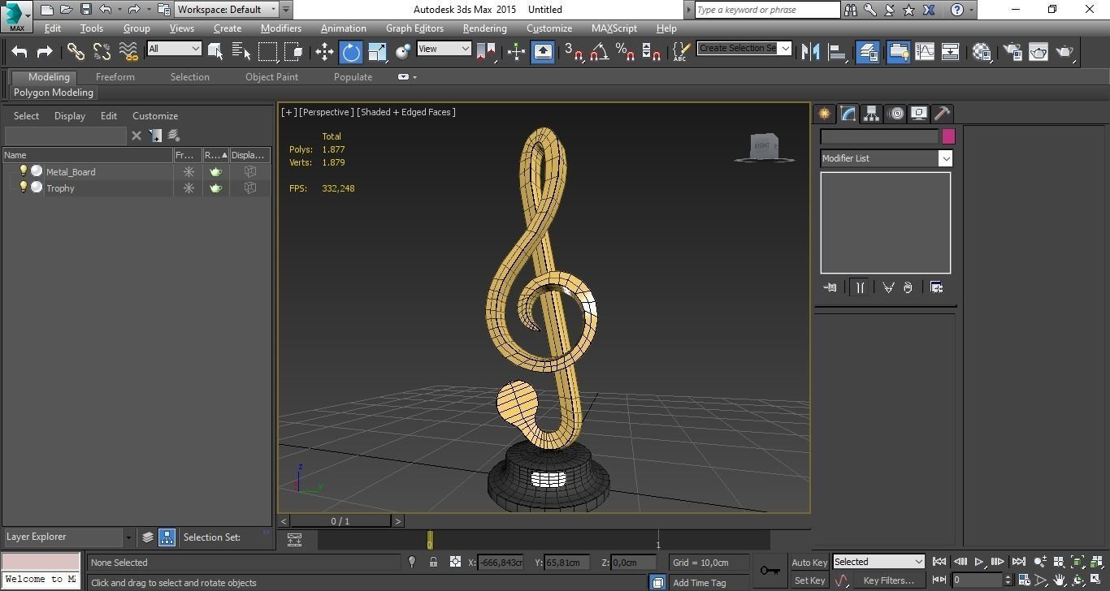Expand the Modifier List dropdown
Screen dimensions: 1110x591
pyautogui.click(x=945, y=158)
